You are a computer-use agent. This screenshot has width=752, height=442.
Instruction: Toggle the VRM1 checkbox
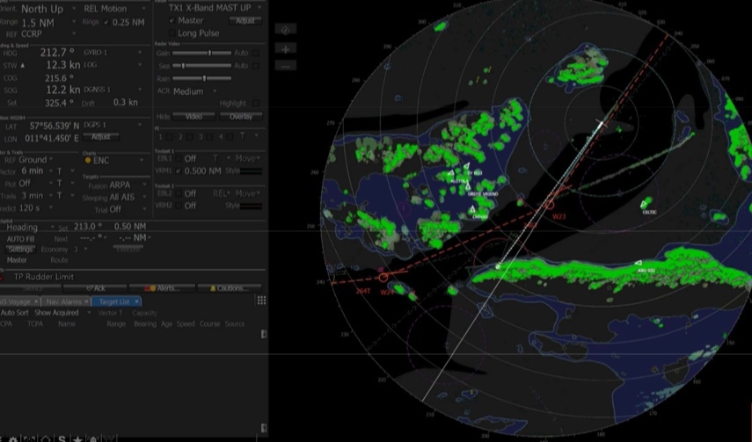coord(179,170)
